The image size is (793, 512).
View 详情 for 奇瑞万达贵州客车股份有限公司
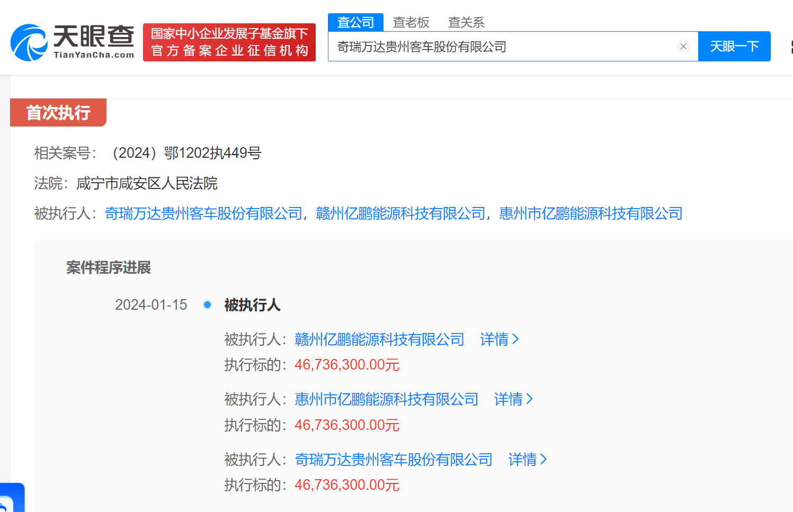[x=528, y=460]
